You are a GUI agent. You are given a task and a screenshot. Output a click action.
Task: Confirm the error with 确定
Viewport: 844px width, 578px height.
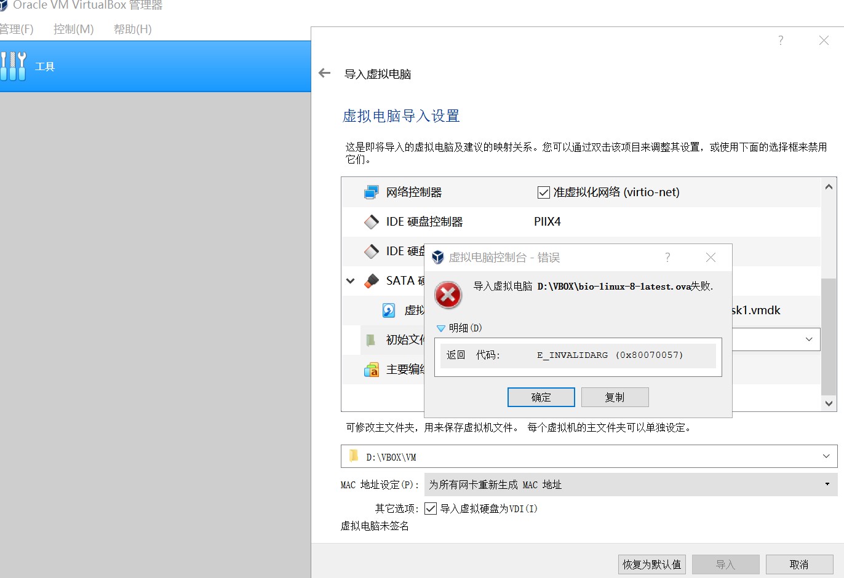click(541, 397)
